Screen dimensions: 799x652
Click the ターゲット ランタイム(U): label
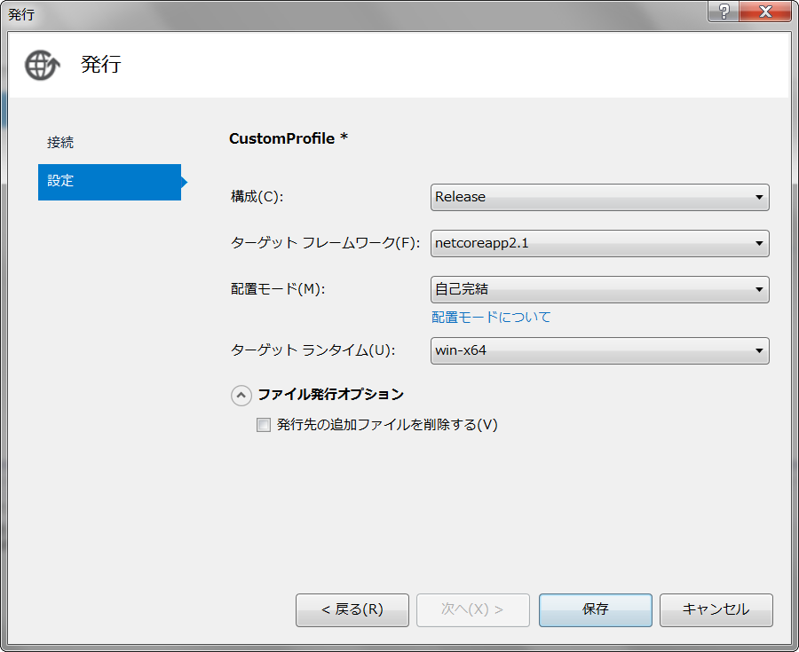coord(312,350)
